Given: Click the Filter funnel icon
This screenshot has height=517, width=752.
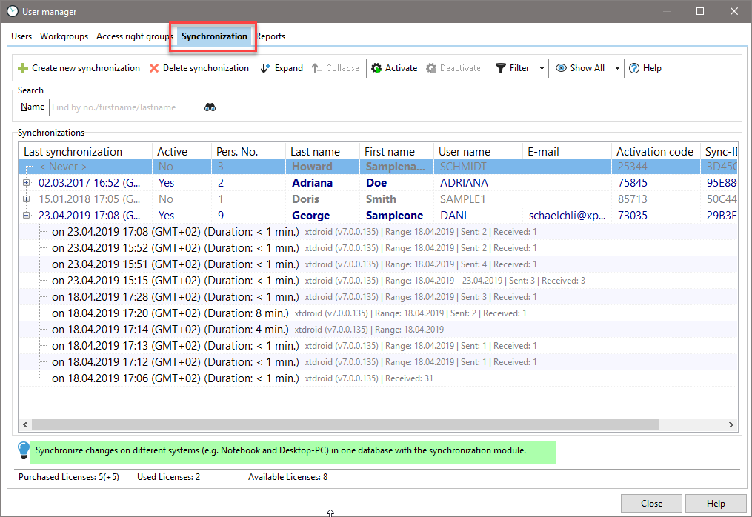Looking at the screenshot, I should (x=501, y=68).
